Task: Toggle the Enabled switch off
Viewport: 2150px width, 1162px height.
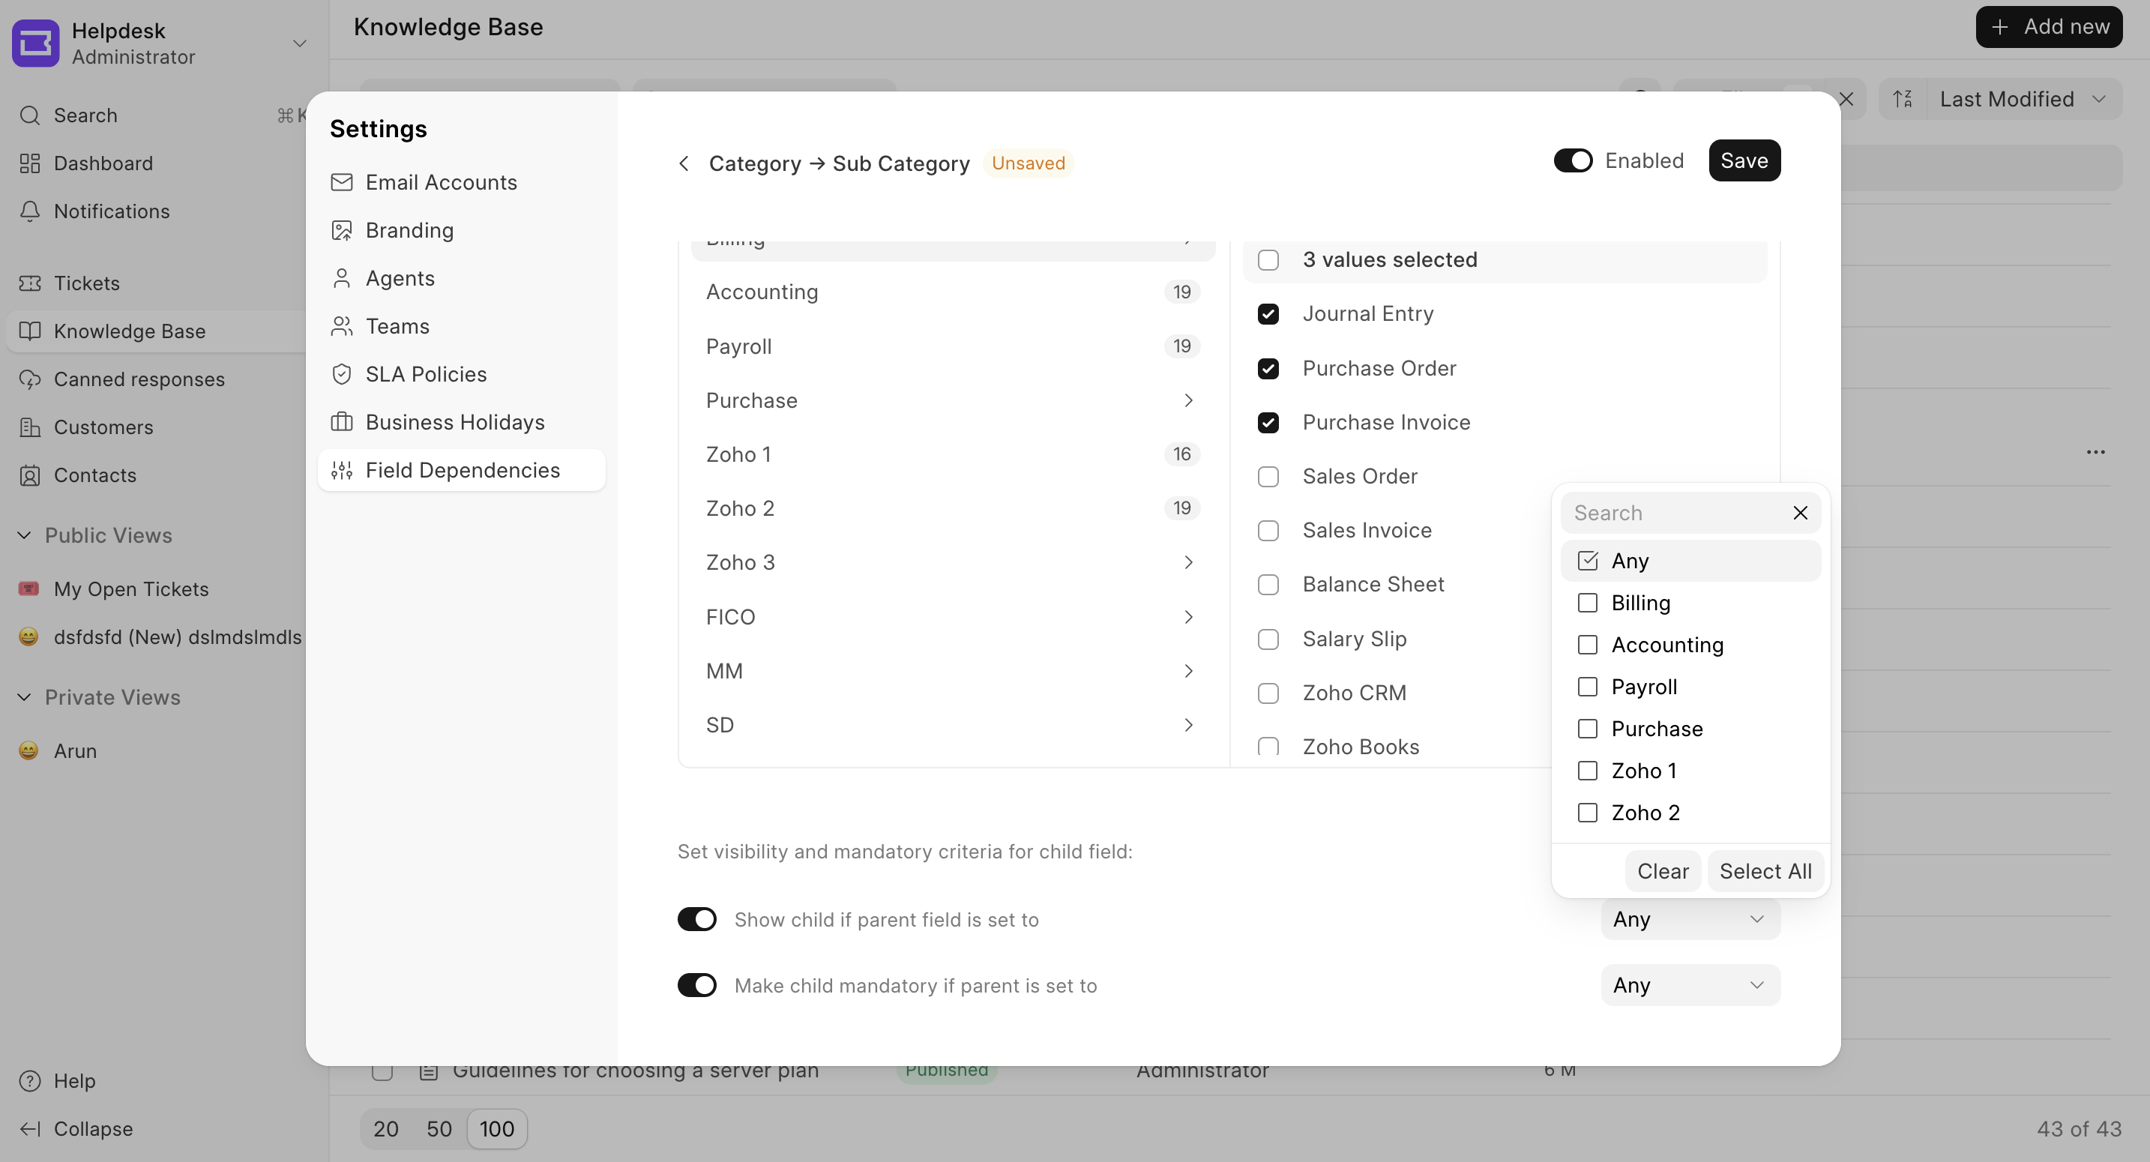Action: [x=1573, y=160]
